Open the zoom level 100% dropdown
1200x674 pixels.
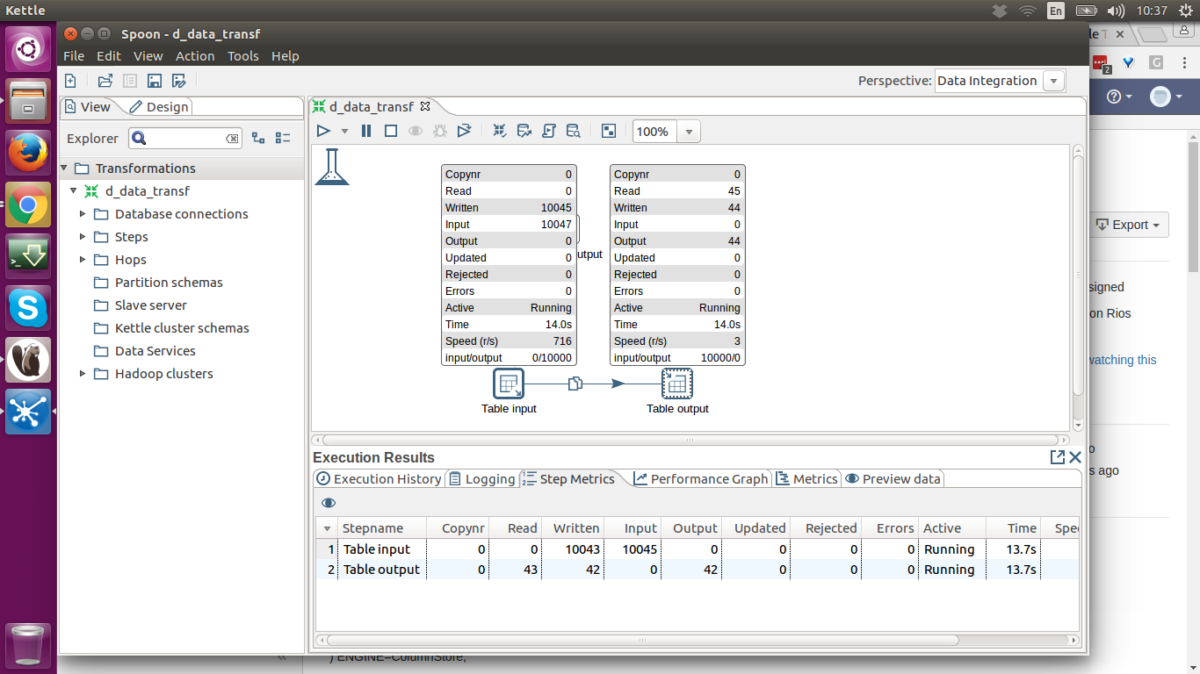click(x=689, y=132)
